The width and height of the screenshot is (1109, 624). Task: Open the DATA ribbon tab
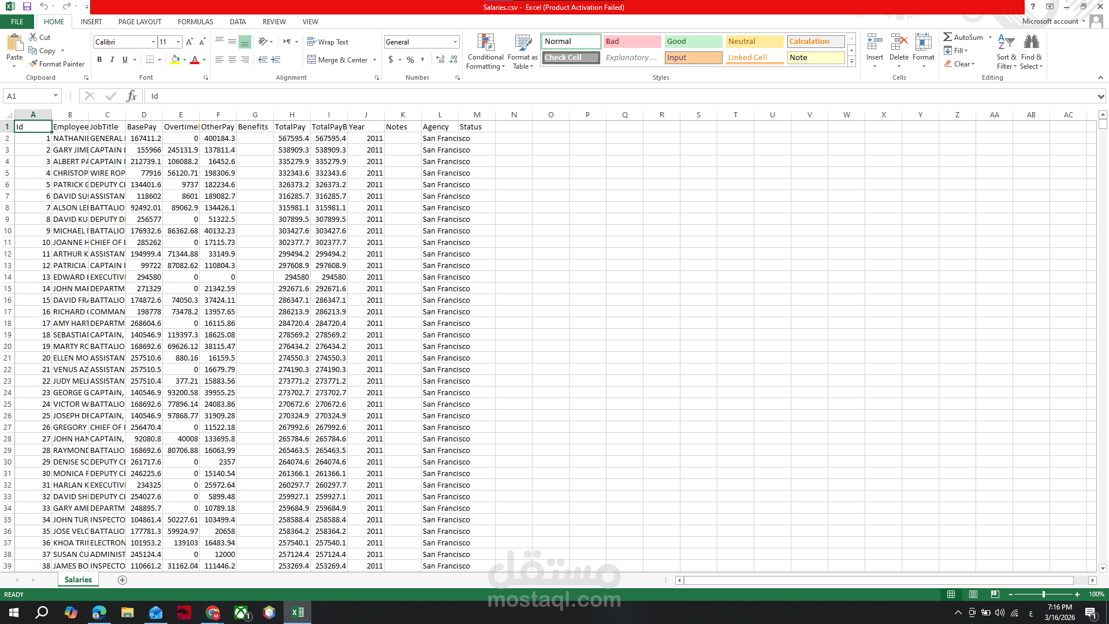[x=237, y=22]
